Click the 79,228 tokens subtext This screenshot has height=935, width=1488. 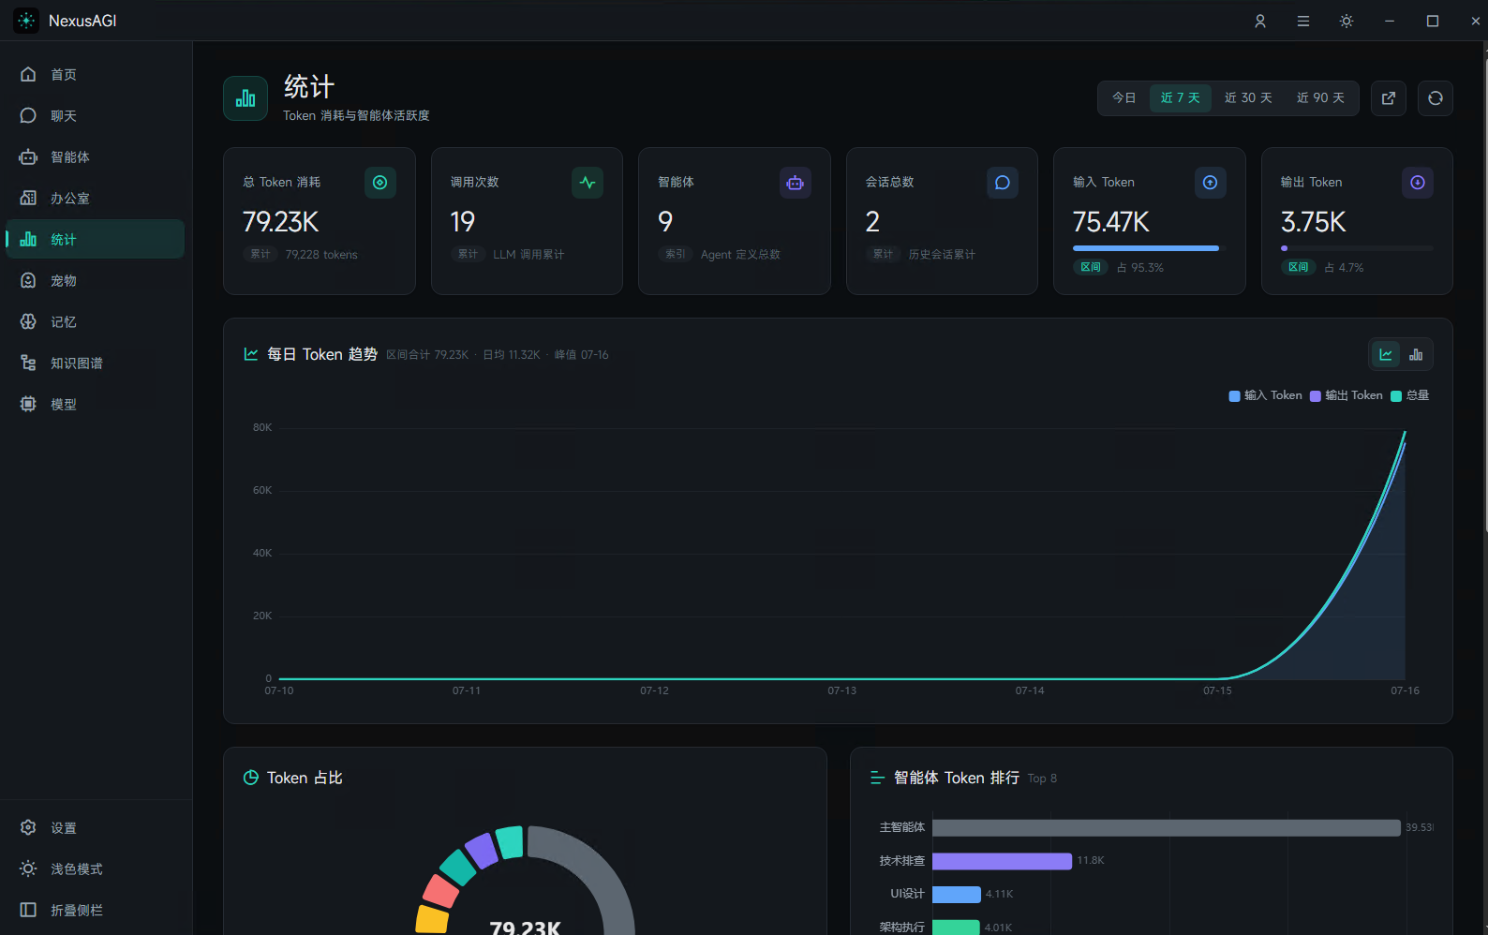click(321, 255)
